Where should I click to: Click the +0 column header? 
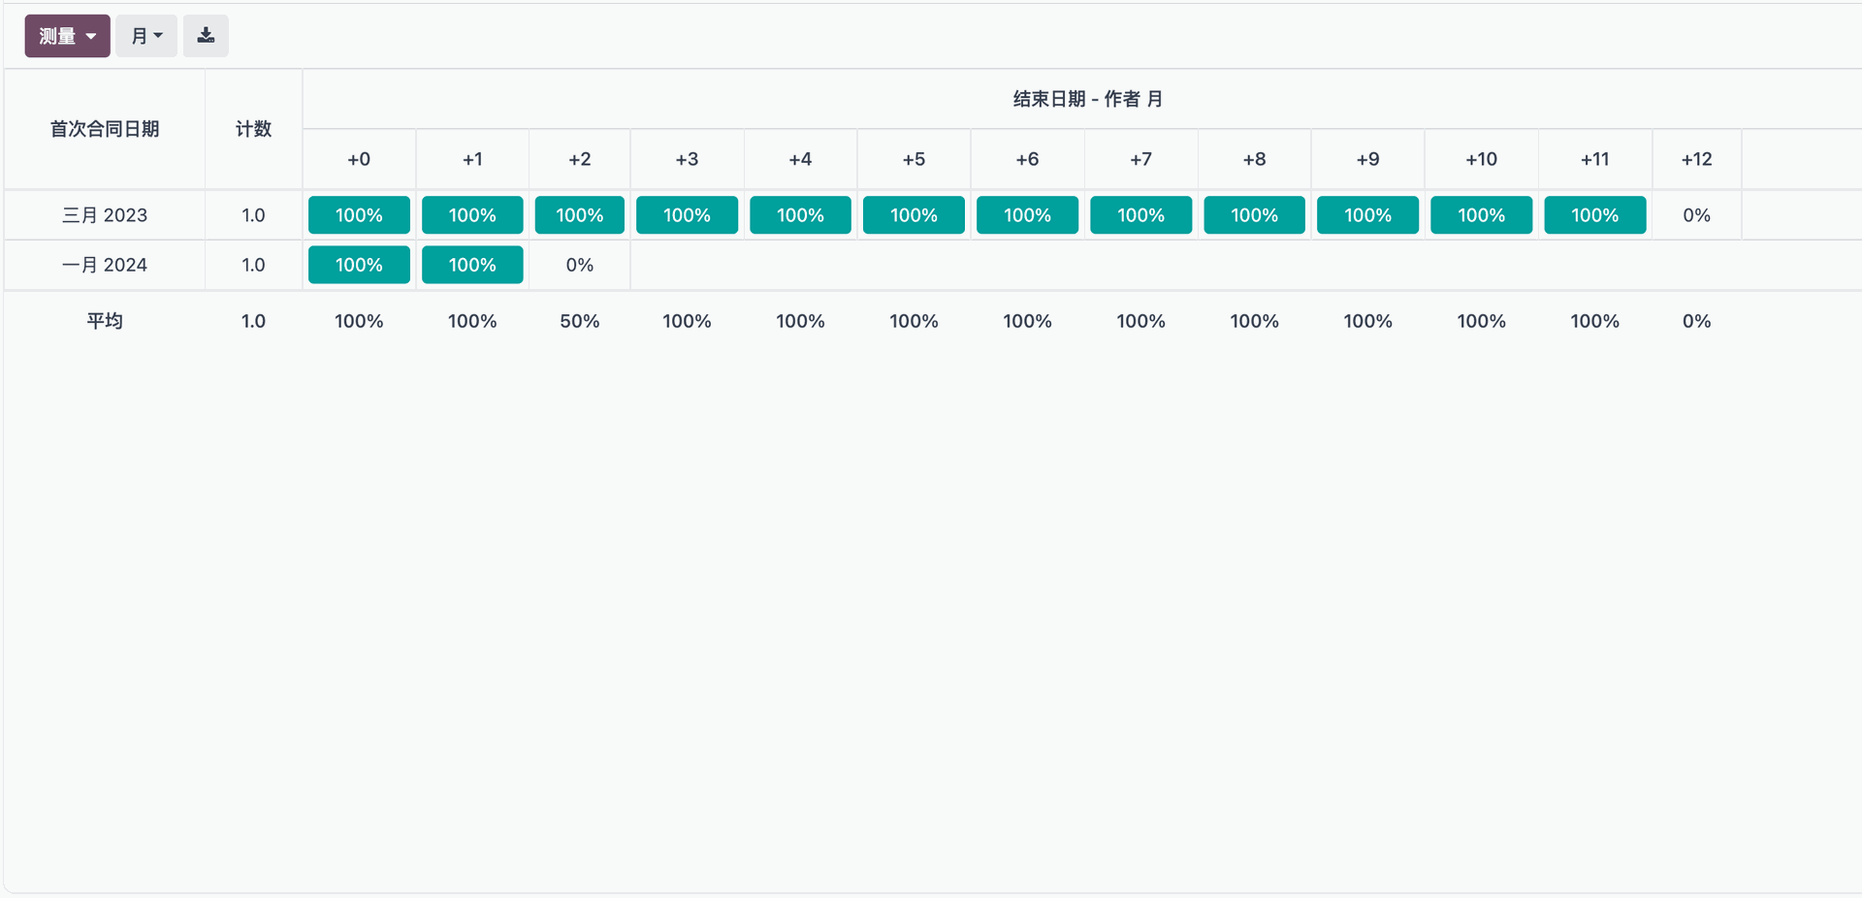pos(359,159)
